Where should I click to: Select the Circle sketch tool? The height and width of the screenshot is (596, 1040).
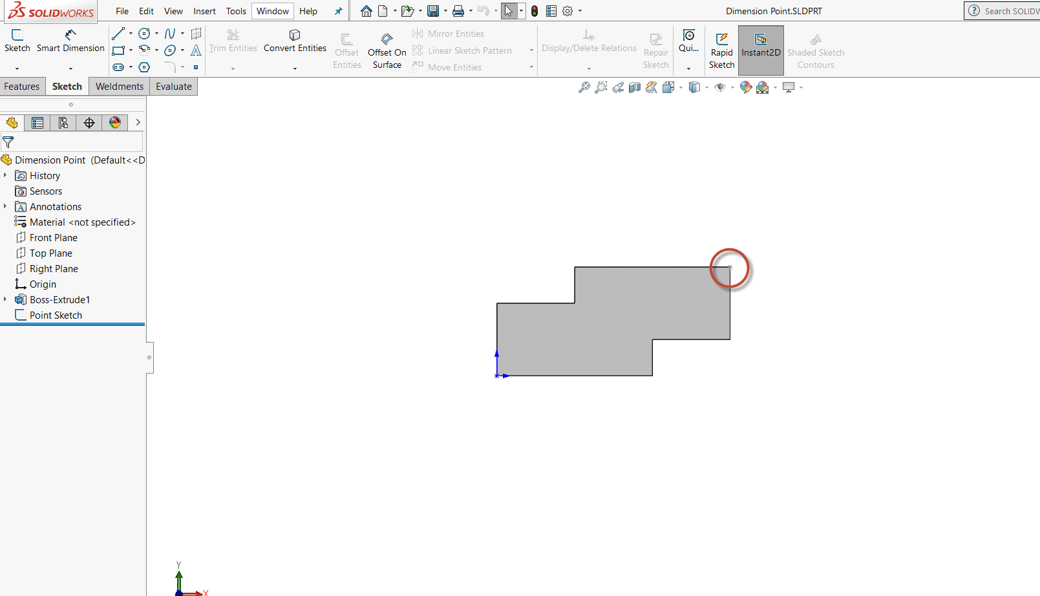pyautogui.click(x=145, y=34)
